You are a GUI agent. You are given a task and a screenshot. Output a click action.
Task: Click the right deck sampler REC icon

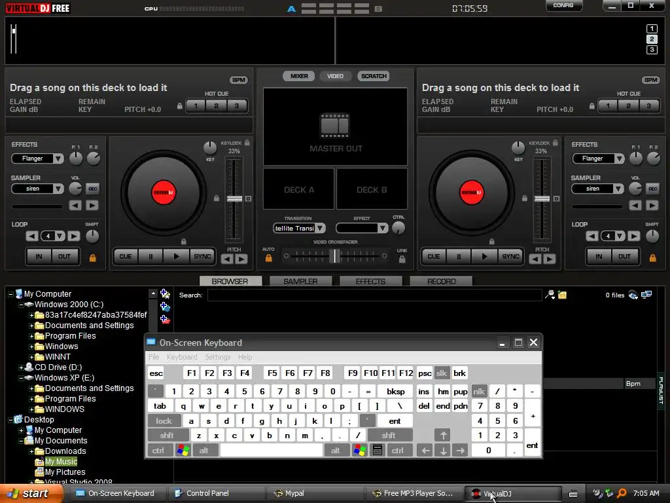[x=652, y=189]
